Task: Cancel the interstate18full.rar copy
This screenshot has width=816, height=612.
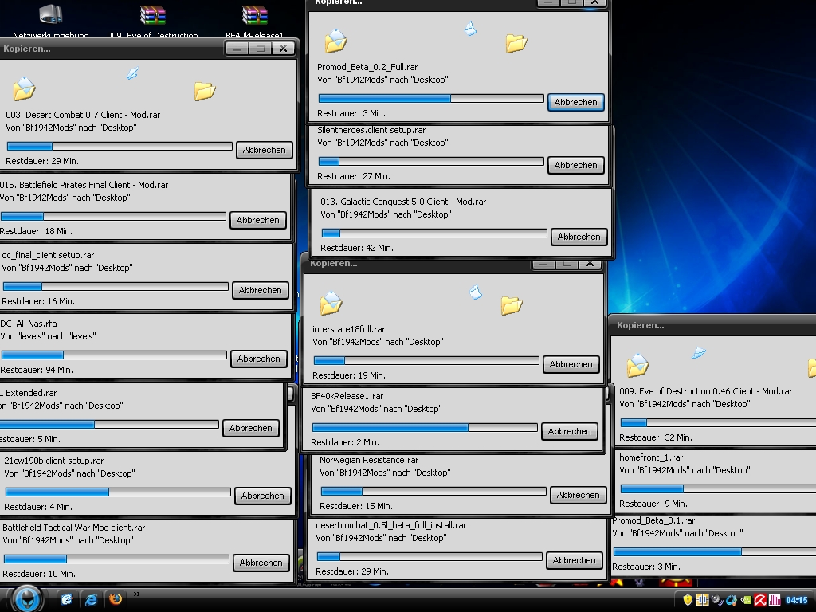Action: (x=571, y=364)
